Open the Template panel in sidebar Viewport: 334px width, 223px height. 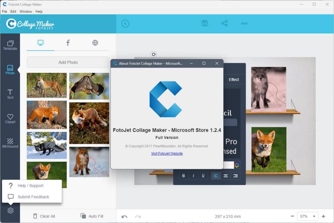pos(10,45)
